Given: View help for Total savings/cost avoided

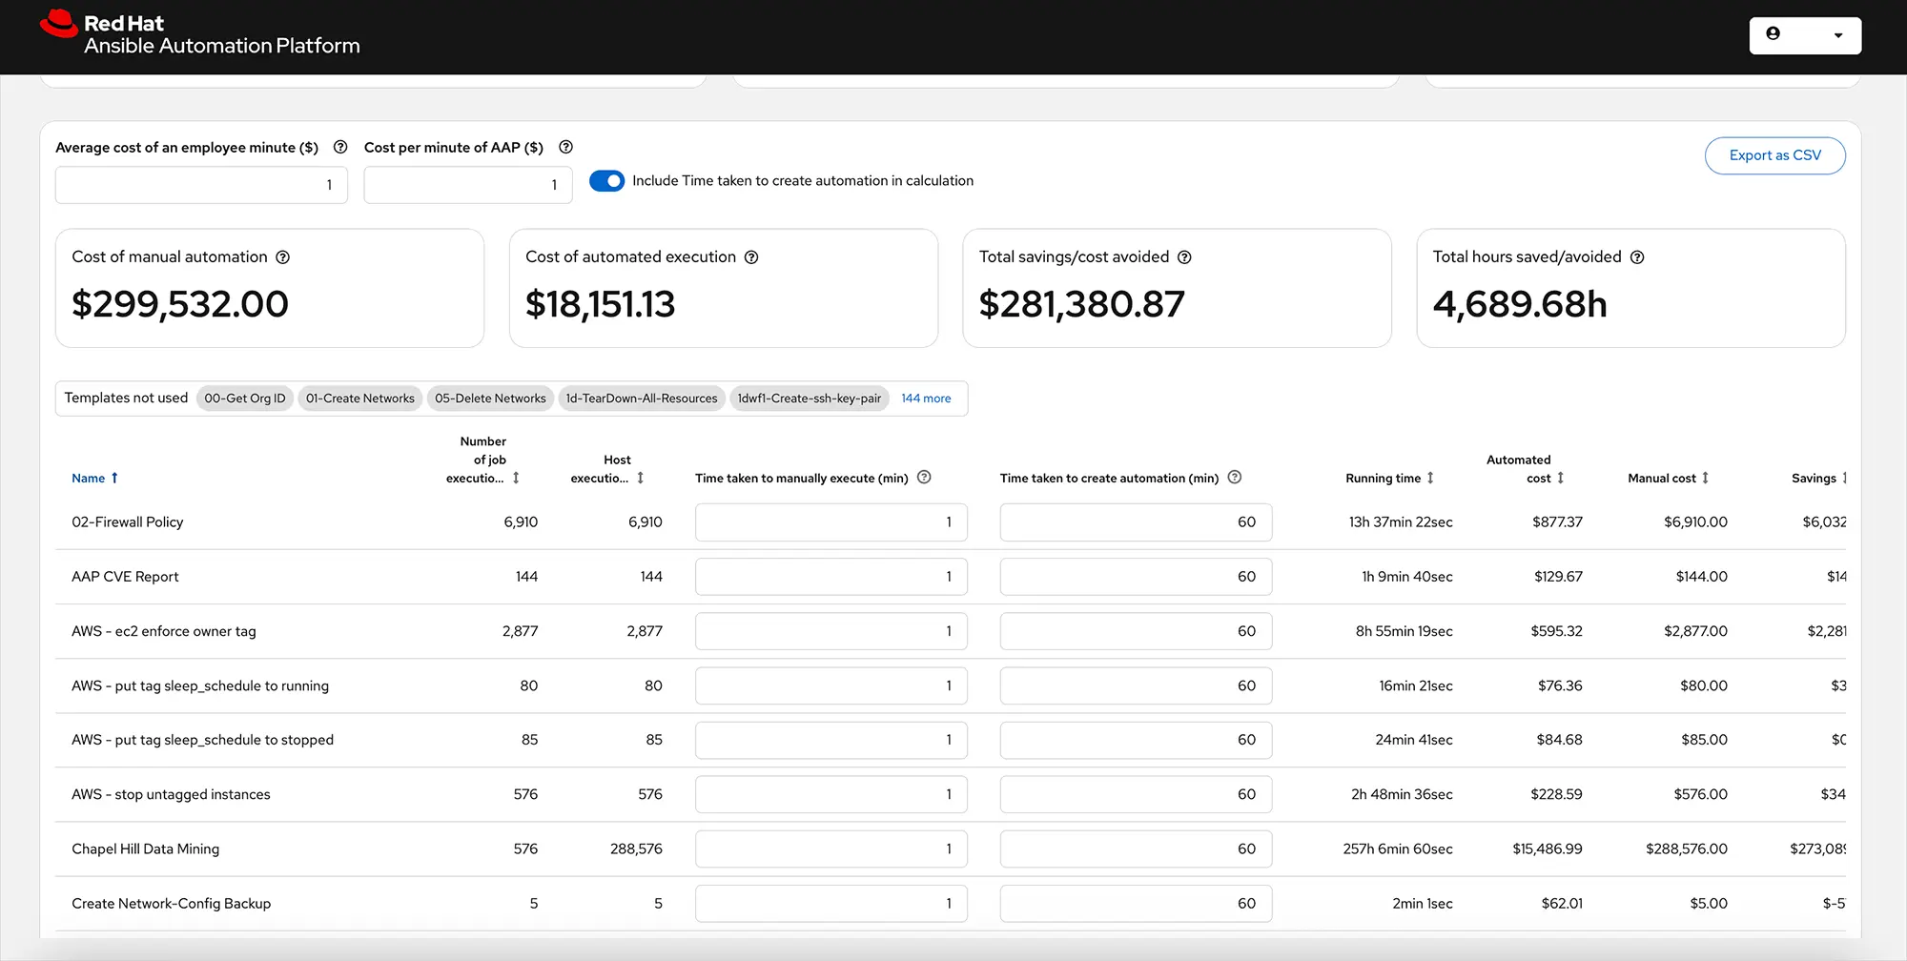Looking at the screenshot, I should click(x=1184, y=256).
